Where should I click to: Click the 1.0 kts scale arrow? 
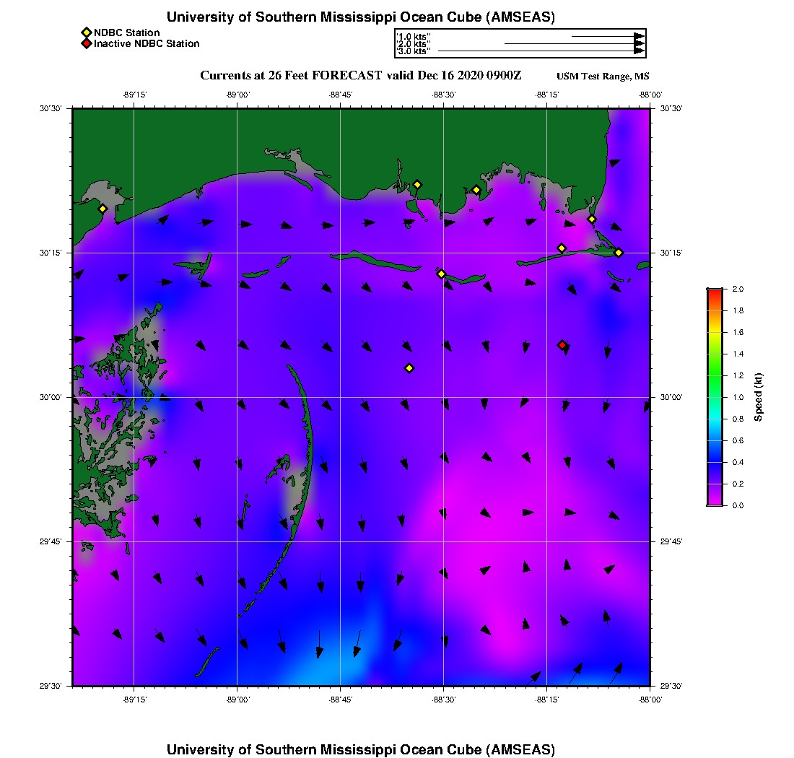607,36
